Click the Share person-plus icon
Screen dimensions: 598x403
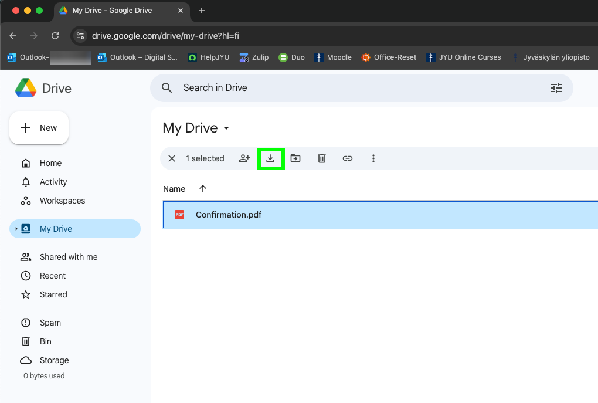pos(244,158)
